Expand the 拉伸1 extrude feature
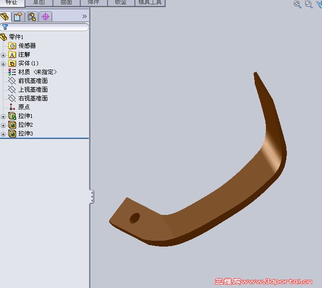The width and height of the screenshot is (322, 288). coord(3,117)
